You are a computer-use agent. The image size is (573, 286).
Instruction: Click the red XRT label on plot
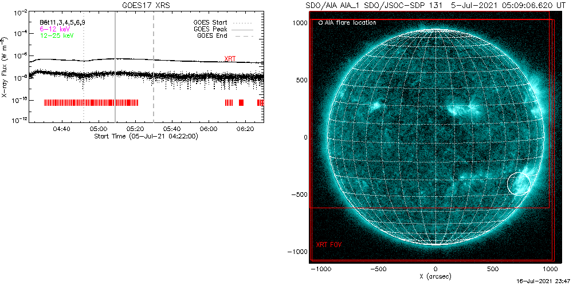pyautogui.click(x=230, y=58)
